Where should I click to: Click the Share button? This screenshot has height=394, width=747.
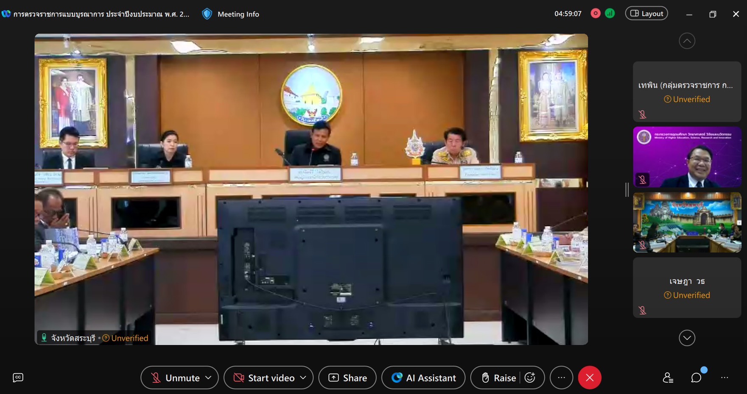point(347,377)
